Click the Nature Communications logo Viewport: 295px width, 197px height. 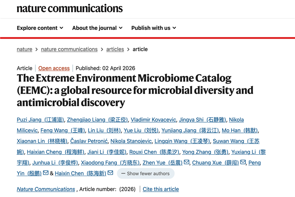point(70,8)
